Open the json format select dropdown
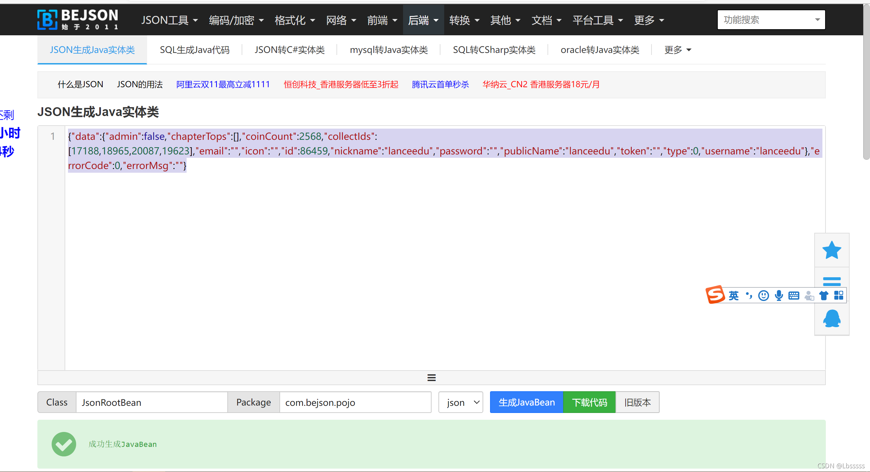 coord(460,402)
